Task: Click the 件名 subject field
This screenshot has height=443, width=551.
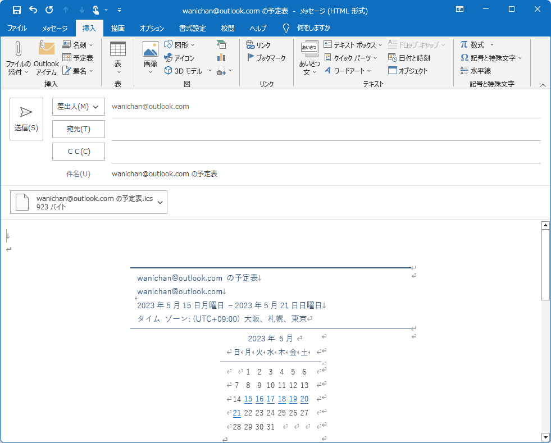Action: 326,174
